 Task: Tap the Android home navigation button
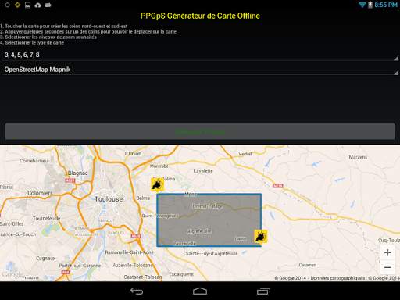point(200,291)
